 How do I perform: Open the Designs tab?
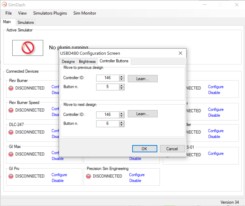coord(68,61)
